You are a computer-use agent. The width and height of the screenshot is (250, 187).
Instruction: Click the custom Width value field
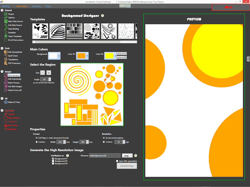point(60,142)
